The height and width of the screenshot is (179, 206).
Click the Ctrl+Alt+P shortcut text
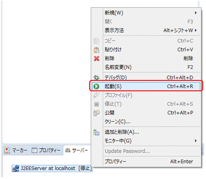pos(180,113)
